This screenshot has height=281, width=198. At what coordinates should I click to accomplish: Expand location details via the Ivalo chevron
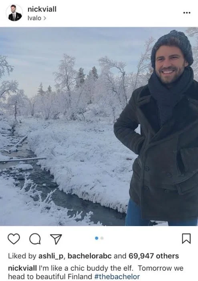[45, 18]
